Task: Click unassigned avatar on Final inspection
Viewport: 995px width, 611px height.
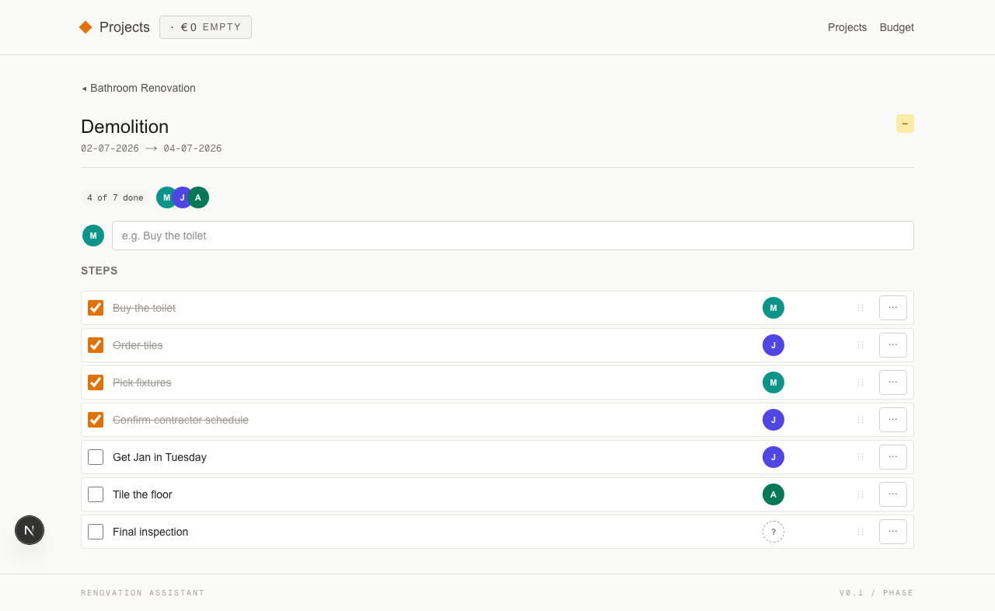Action: coord(773,532)
